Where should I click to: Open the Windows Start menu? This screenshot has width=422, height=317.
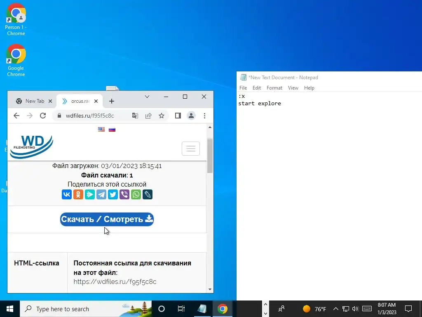point(10,309)
